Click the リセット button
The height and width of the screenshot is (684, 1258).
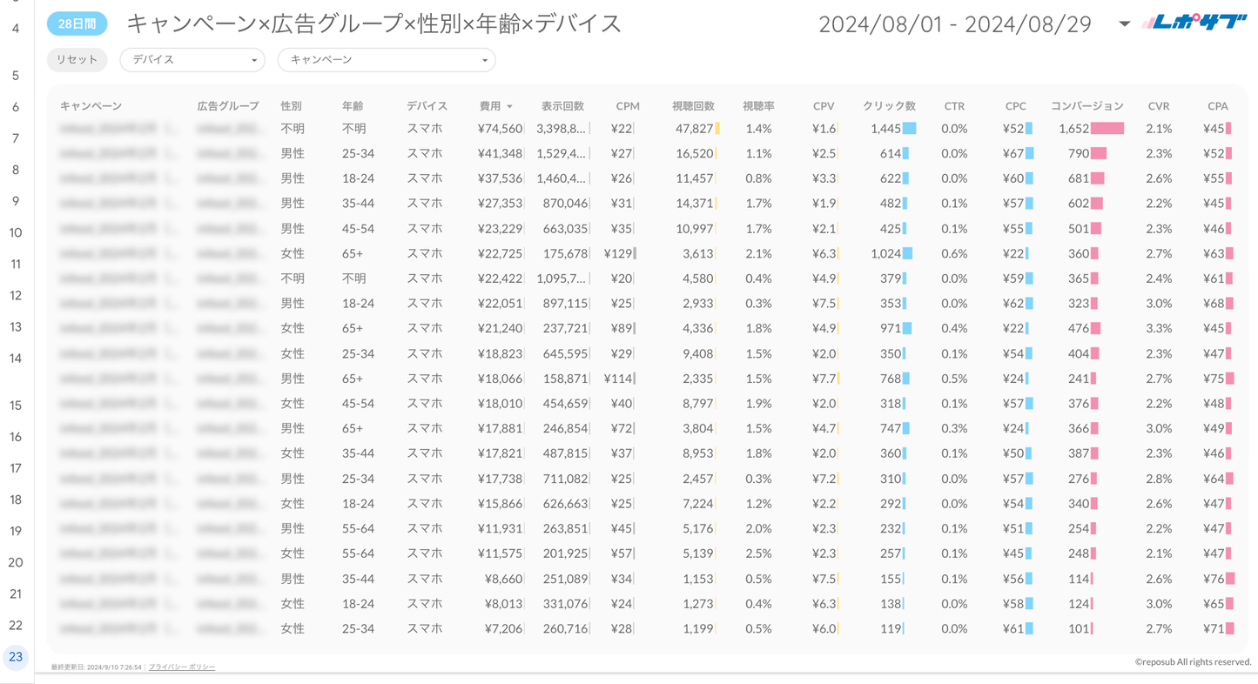coord(77,59)
